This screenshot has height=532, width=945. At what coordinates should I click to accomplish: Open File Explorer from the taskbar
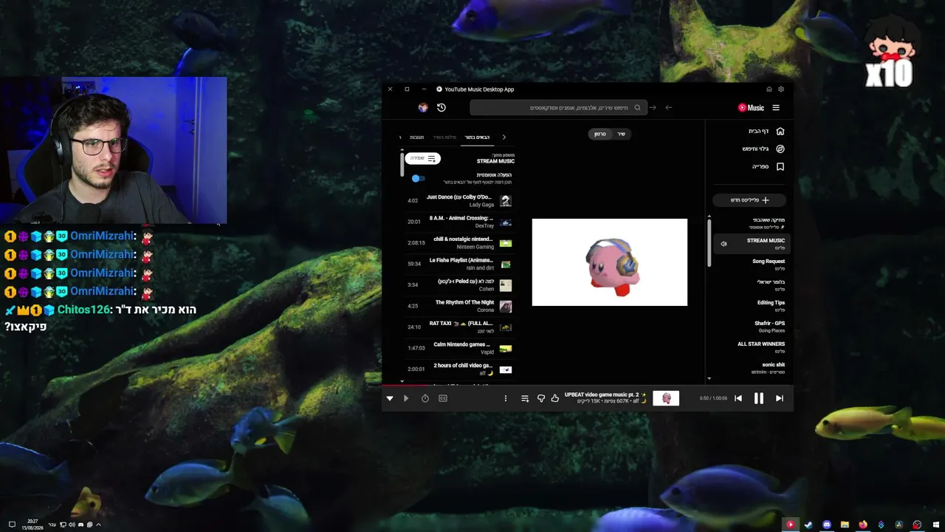[845, 525]
